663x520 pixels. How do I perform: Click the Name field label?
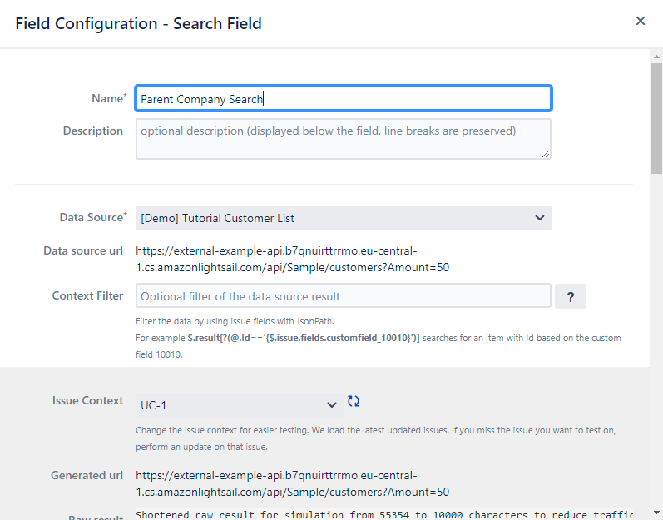coord(107,98)
